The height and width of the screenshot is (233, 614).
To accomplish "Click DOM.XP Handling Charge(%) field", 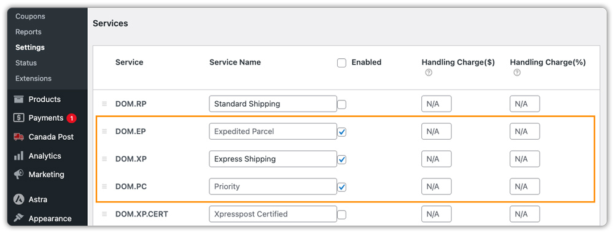I will coord(525,159).
